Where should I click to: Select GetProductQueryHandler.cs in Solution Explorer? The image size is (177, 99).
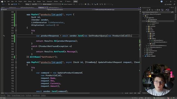click(x=160, y=42)
